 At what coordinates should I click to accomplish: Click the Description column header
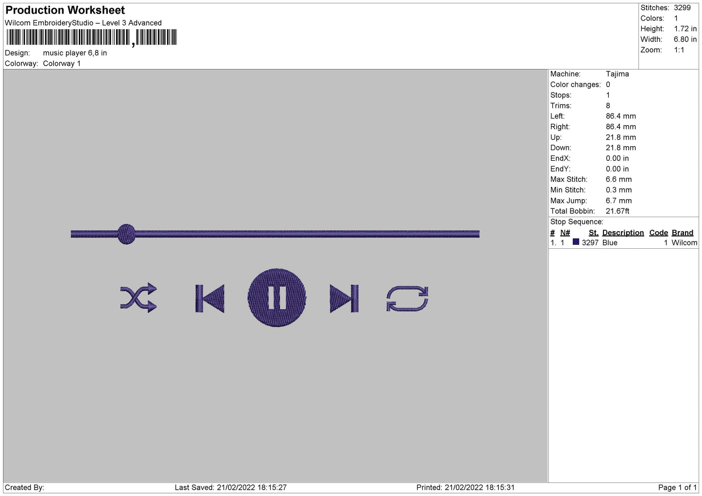[x=623, y=233]
